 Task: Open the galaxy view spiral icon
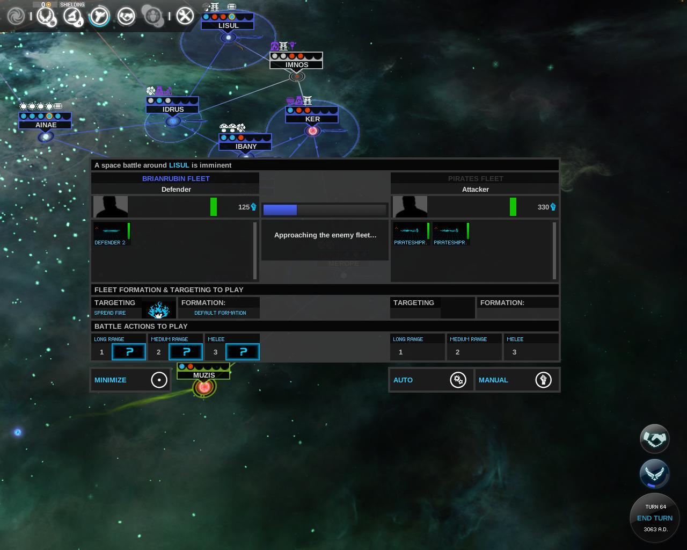coord(16,16)
